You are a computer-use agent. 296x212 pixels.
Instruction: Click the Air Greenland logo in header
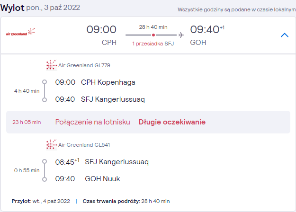[x=20, y=32]
